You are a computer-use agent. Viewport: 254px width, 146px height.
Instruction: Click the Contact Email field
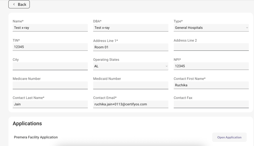click(130, 104)
